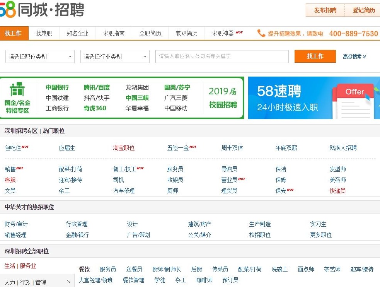Open 2019届校园招聘 link
Image resolution: width=380 pixels, height=287 pixels.
click(223, 98)
